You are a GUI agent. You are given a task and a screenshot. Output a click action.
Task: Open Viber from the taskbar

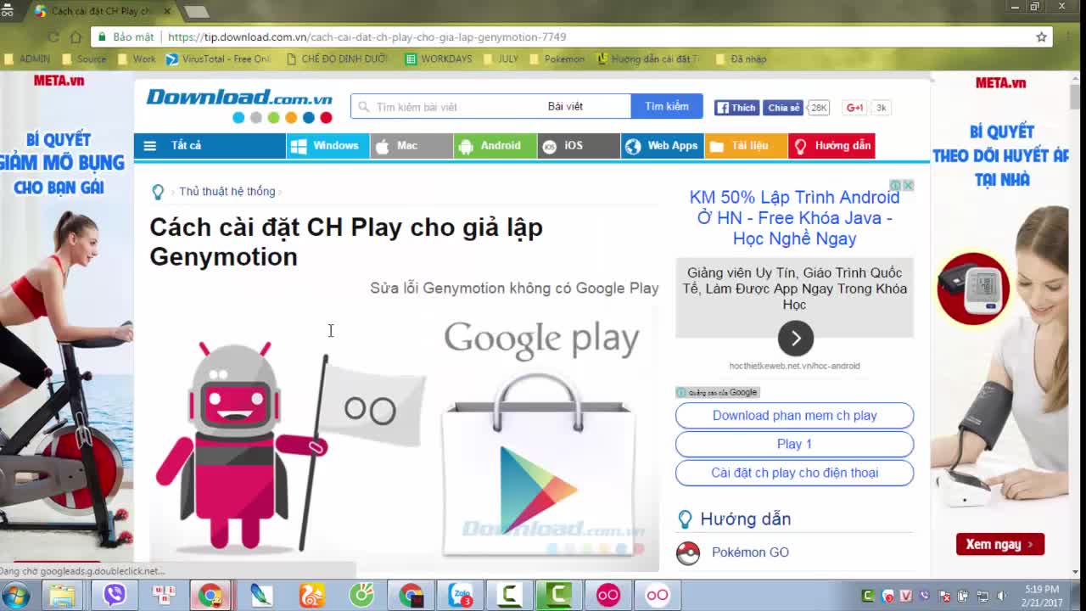click(x=115, y=596)
